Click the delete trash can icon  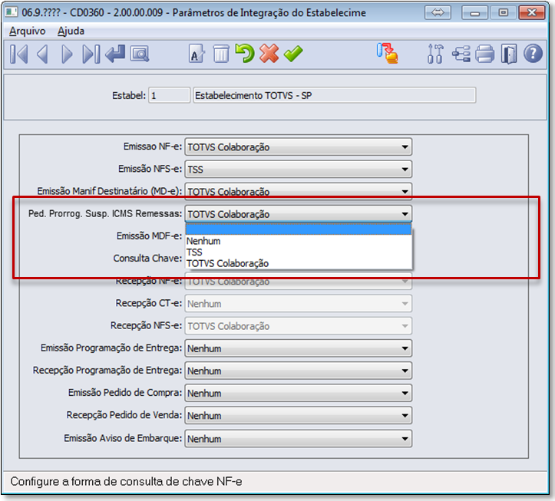coord(221,54)
